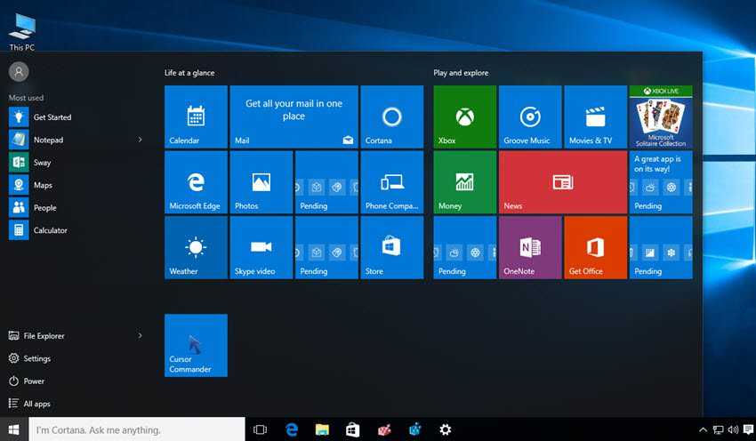Open the OneNote tile
The image size is (756, 441).
pyautogui.click(x=530, y=248)
